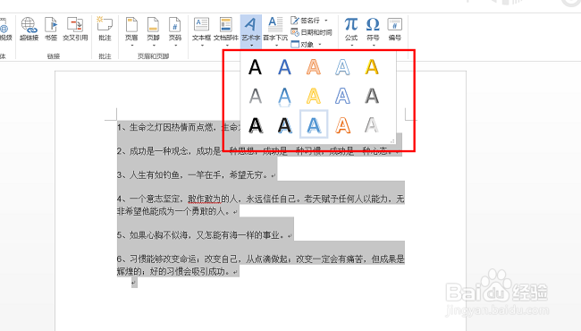
Task: Choose the pale silver WordArt ending third row
Action: 372,125
